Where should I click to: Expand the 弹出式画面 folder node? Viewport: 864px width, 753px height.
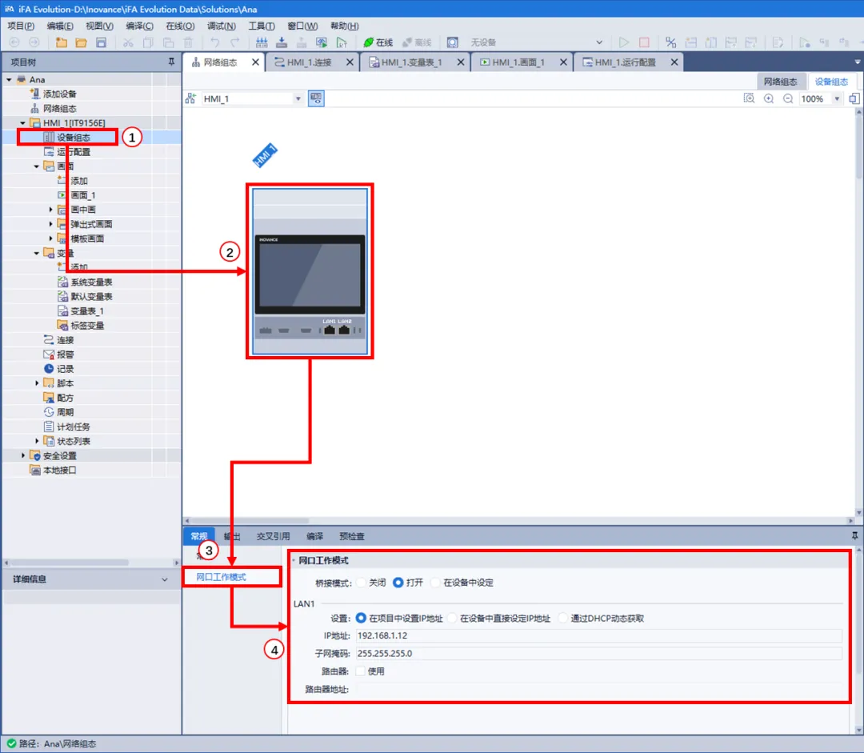(50, 224)
